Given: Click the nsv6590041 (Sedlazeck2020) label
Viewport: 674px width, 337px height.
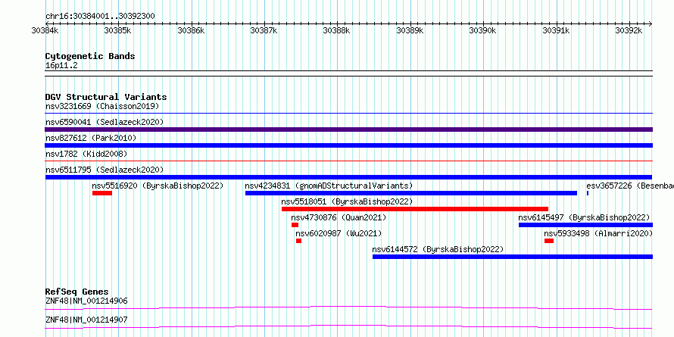Looking at the screenshot, I should [x=105, y=122].
